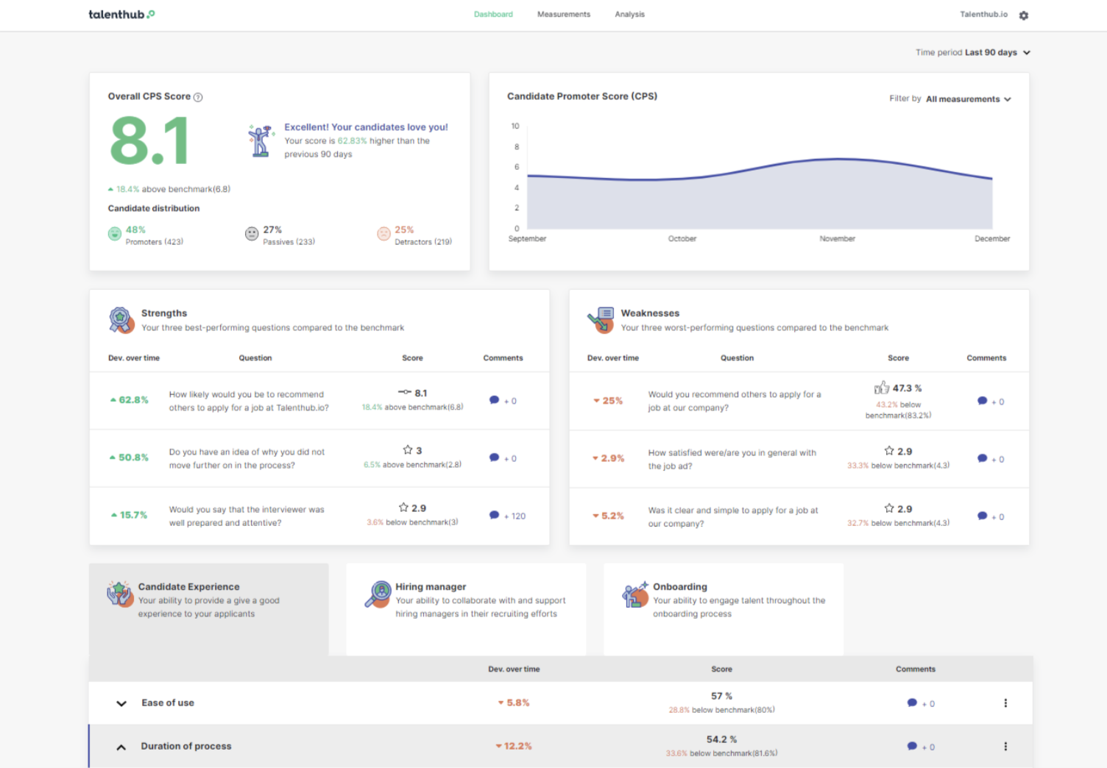Open the Filter by All measurements dropdown
1107x768 pixels.
tap(964, 99)
